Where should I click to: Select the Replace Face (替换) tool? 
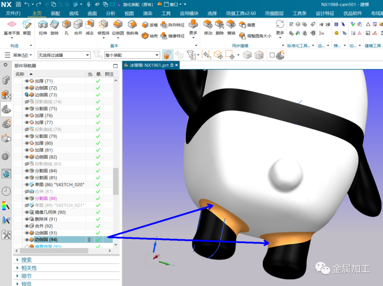231,28
